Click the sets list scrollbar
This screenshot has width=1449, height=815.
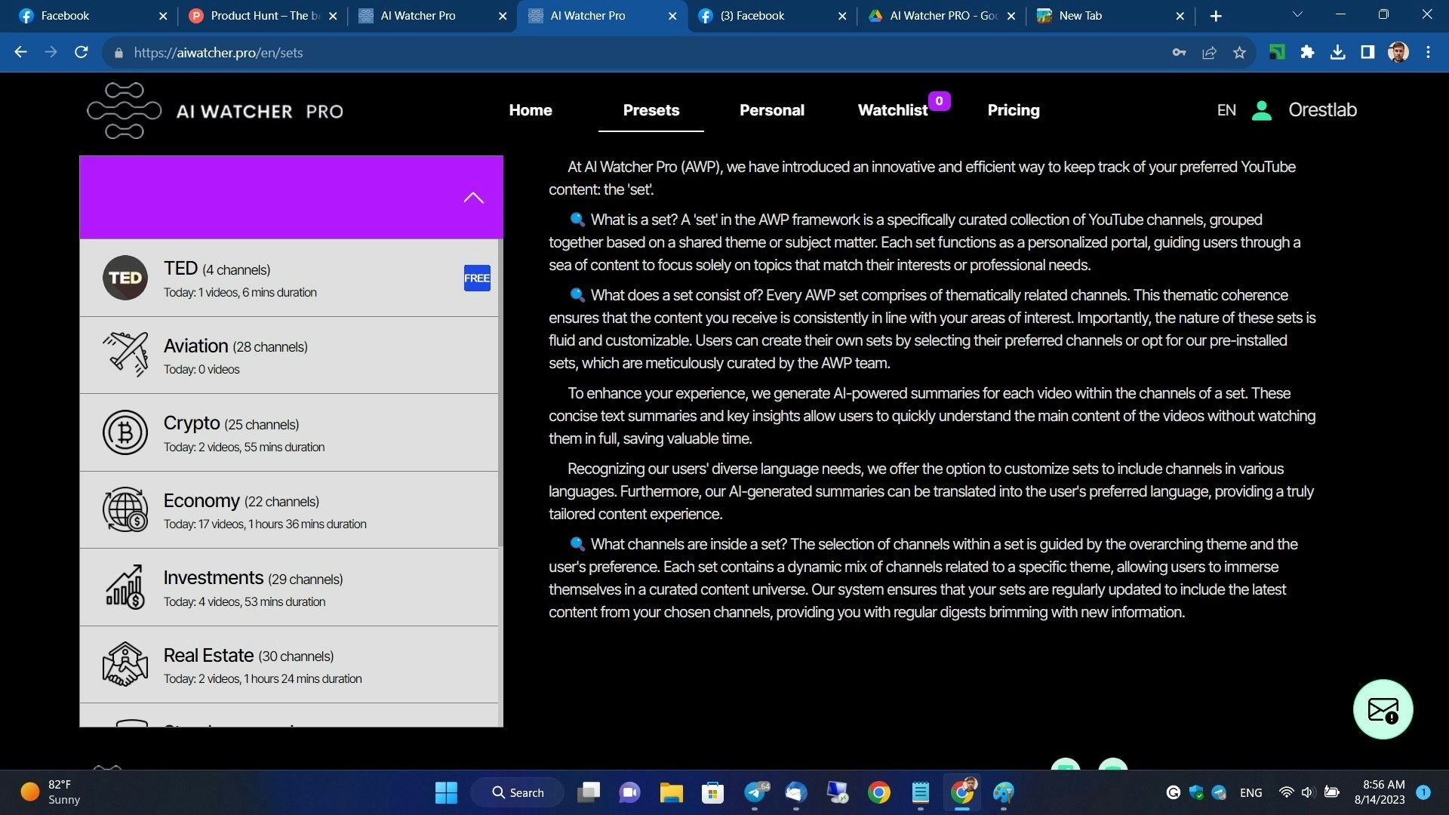(x=500, y=392)
